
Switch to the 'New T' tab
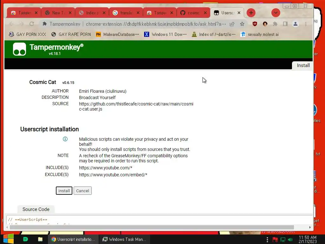58,13
